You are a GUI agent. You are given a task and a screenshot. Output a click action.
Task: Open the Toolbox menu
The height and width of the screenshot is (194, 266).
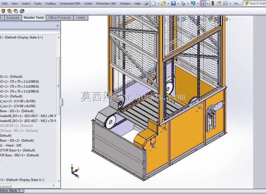point(50,4)
